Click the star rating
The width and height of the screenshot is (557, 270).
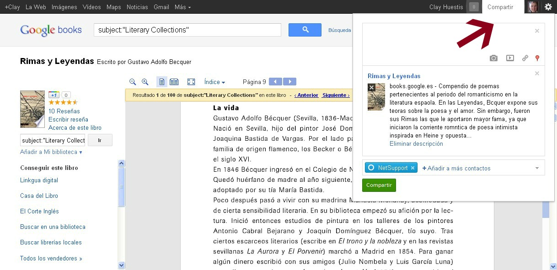63,102
